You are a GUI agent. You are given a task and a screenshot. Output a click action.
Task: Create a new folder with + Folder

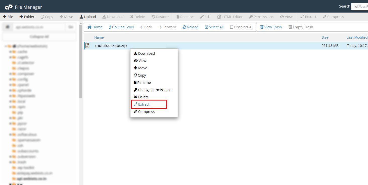tap(27, 17)
